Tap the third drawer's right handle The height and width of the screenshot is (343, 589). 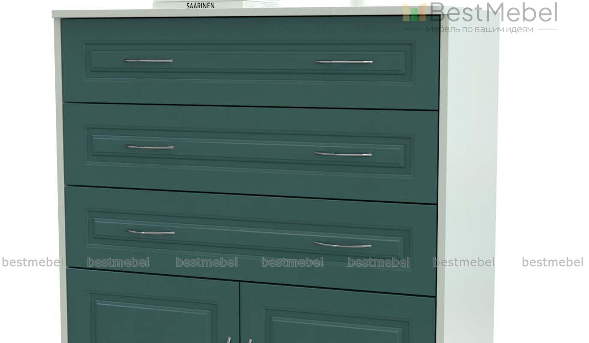(343, 245)
